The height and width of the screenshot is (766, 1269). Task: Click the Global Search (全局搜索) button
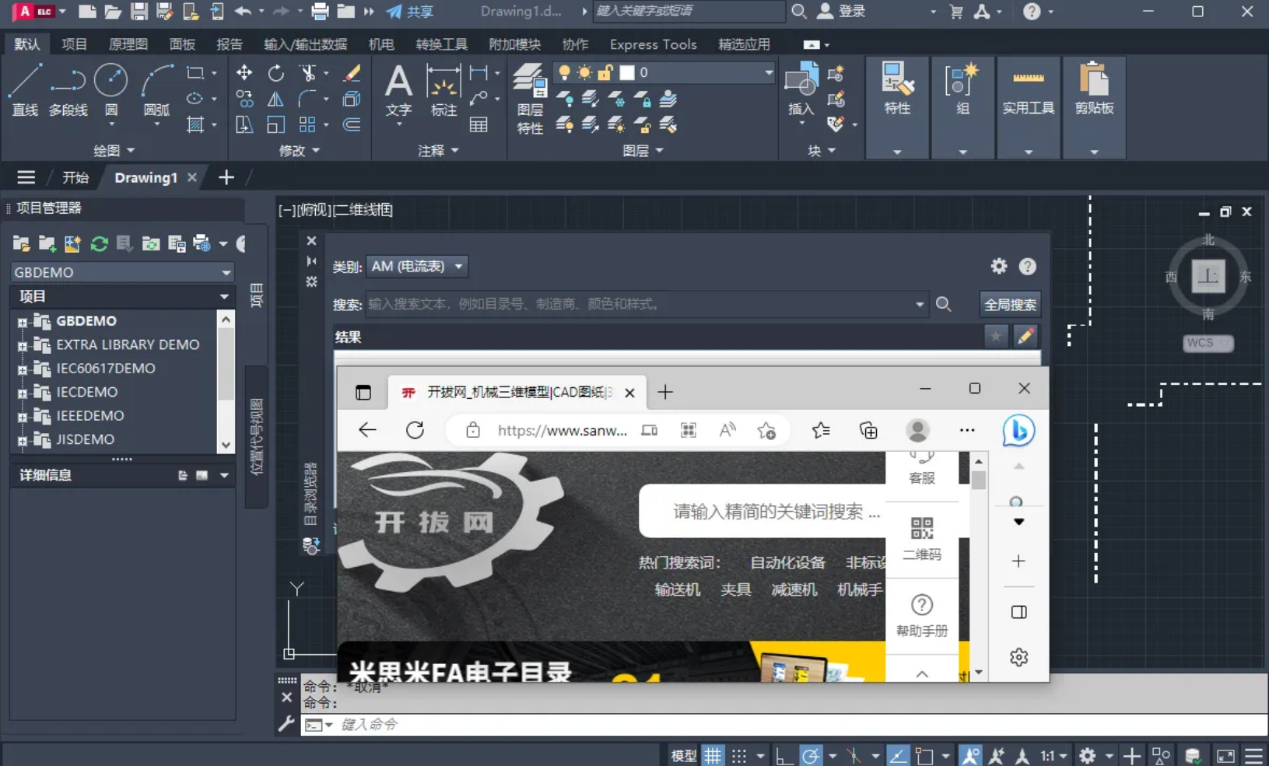(1010, 304)
